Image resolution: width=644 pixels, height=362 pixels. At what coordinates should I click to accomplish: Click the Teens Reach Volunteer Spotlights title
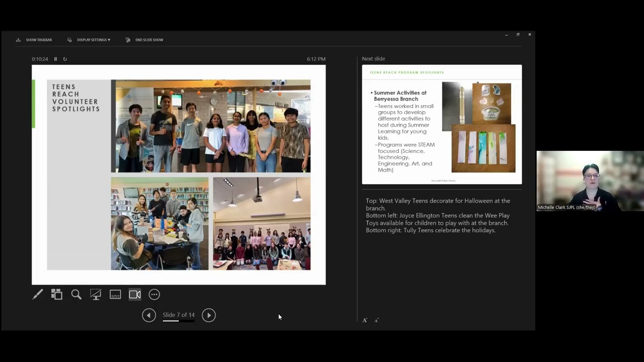pyautogui.click(x=76, y=98)
